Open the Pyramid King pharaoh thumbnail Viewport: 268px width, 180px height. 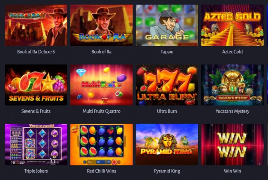coord(167,145)
